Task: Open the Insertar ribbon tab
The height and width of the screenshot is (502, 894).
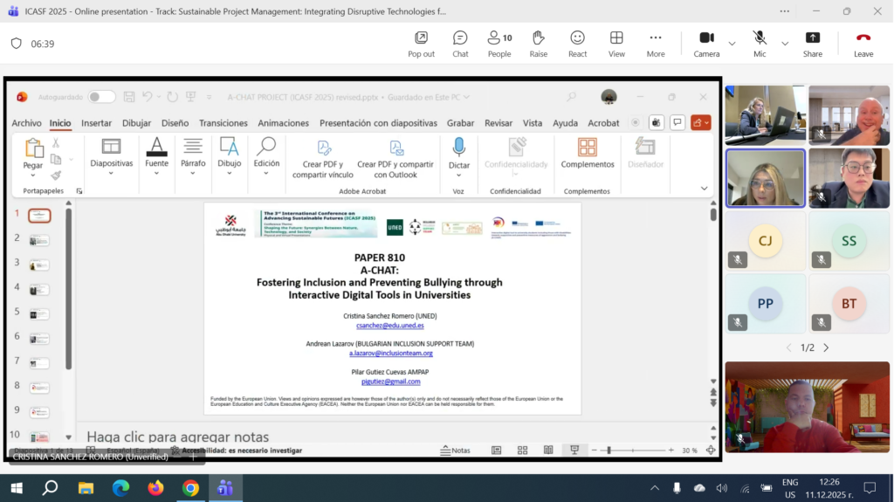Action: pyautogui.click(x=96, y=123)
